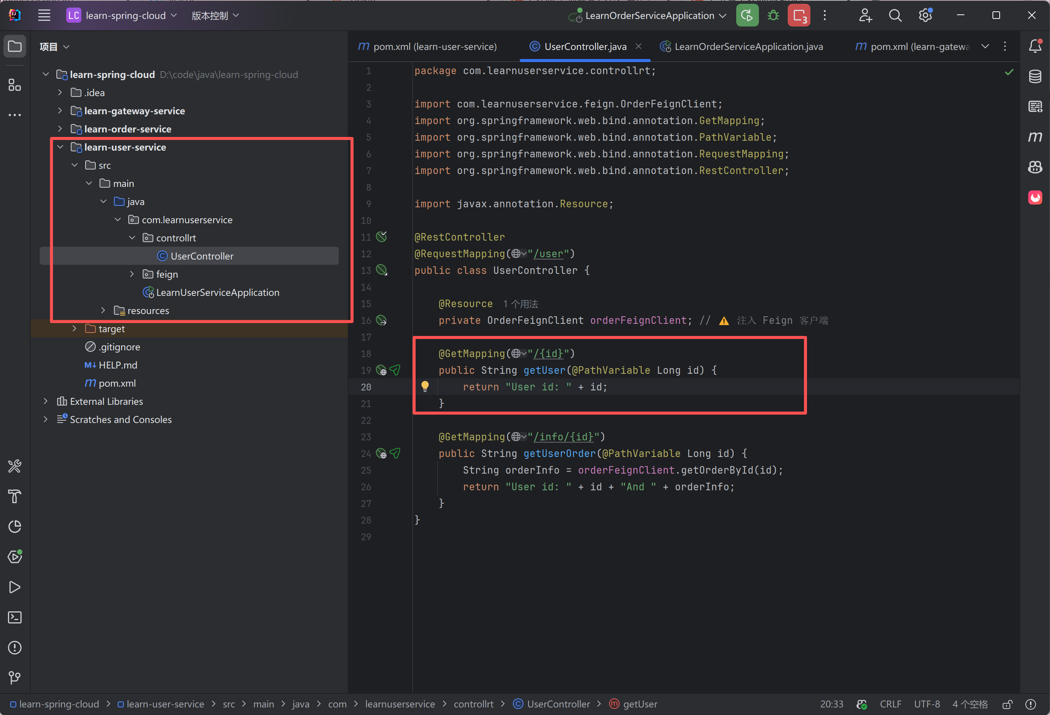The width and height of the screenshot is (1050, 715).
Task: Open Notifications bell icon
Action: coord(1035,46)
